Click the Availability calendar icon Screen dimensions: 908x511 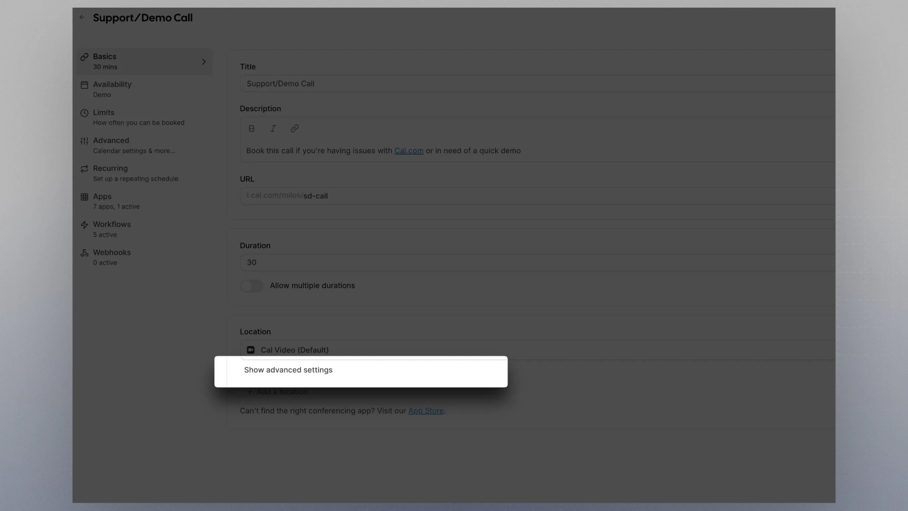coord(84,85)
